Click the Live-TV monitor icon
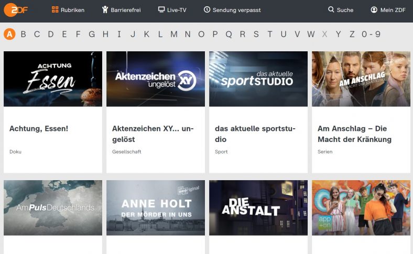 pyautogui.click(x=161, y=9)
